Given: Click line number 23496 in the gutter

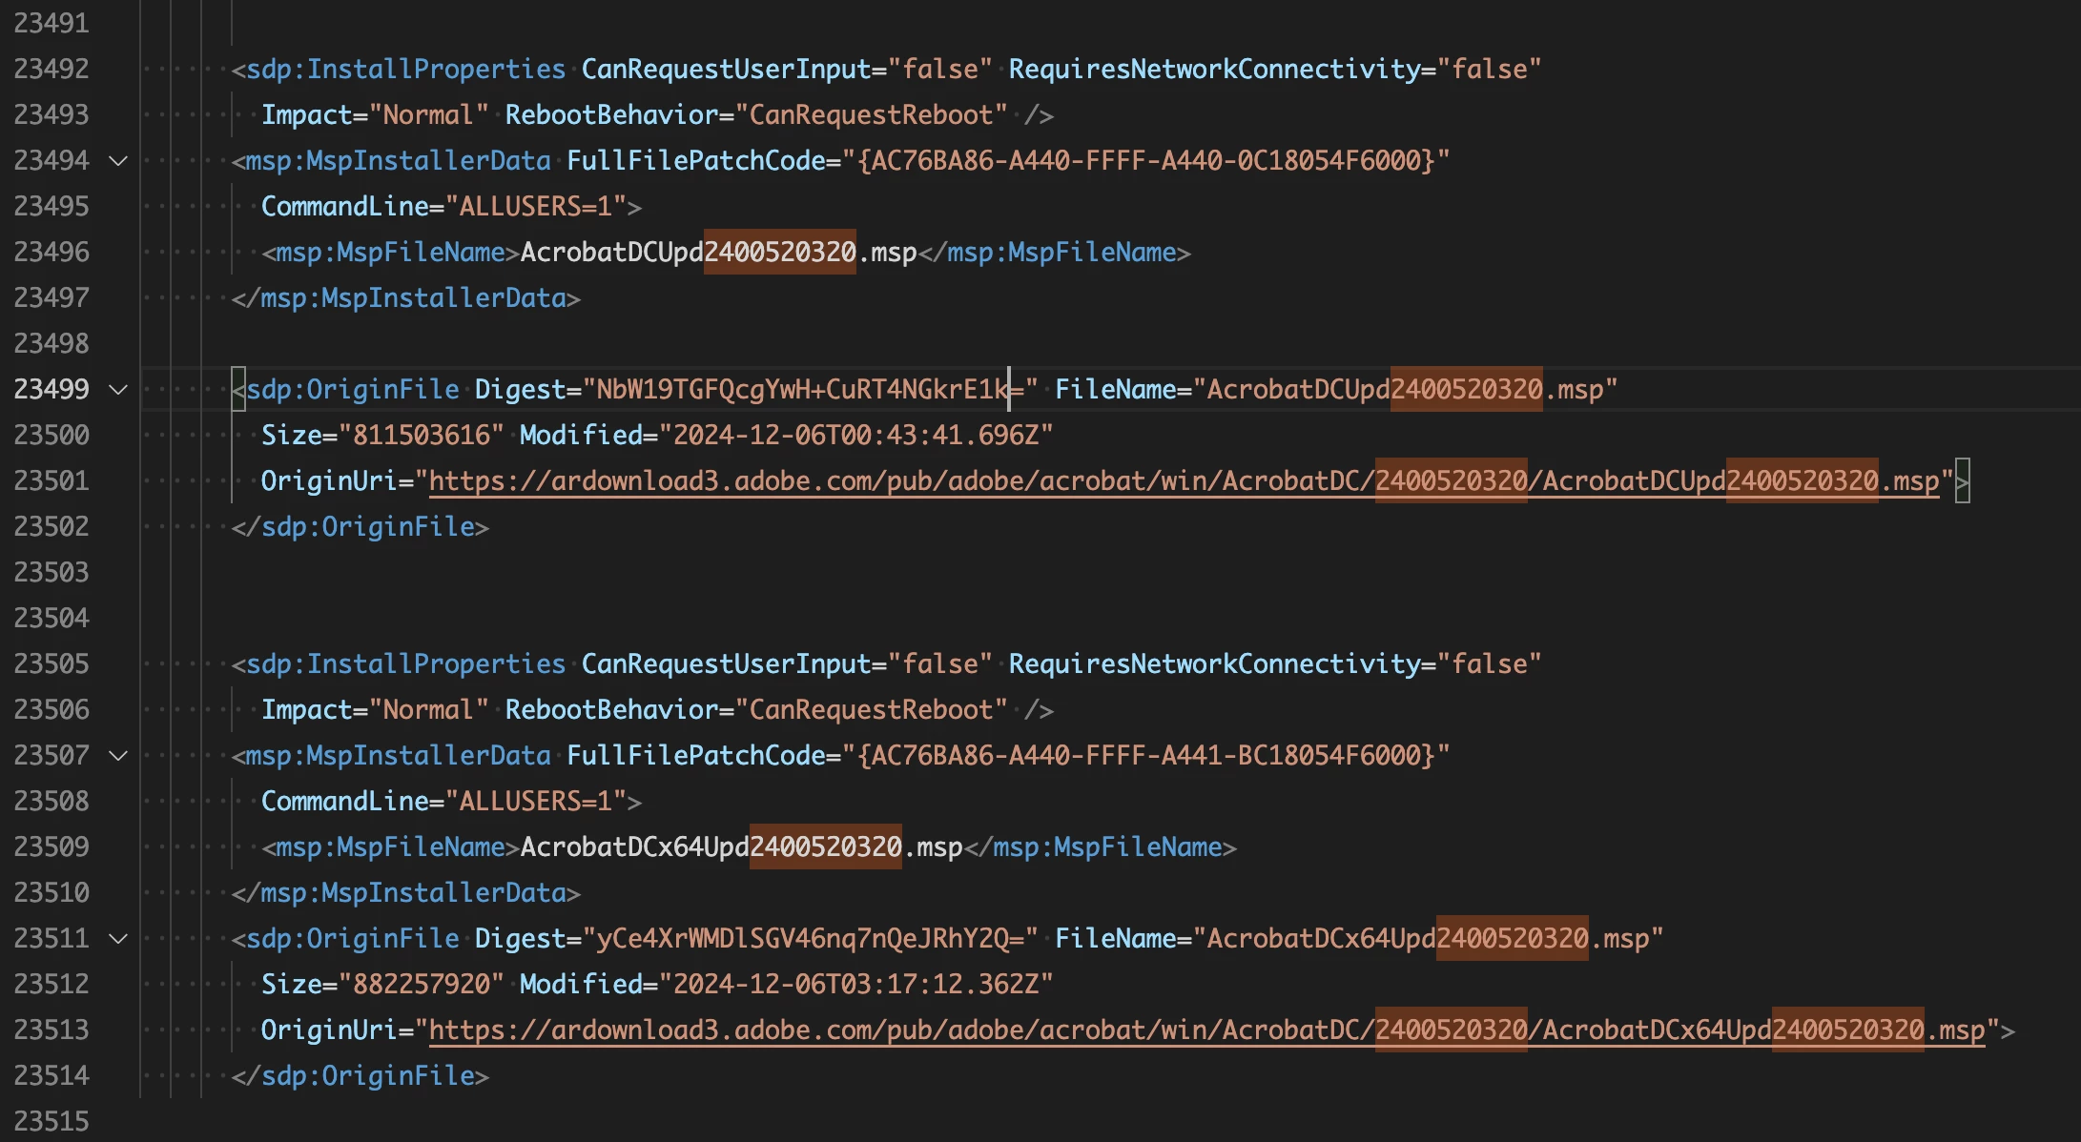Looking at the screenshot, I should (x=52, y=253).
